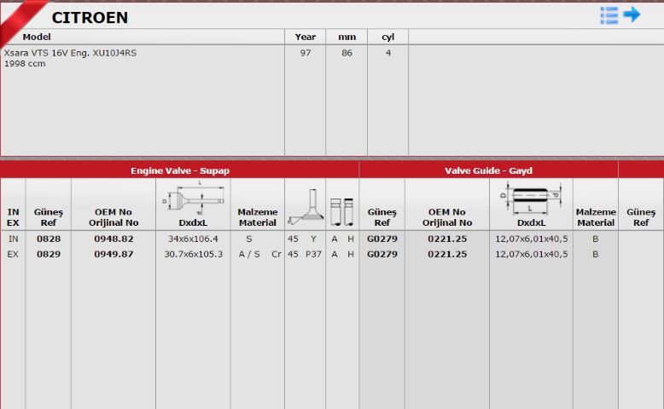Image resolution: width=664 pixels, height=409 pixels.
Task: Select the Engine Valve - Supap header
Action: pos(180,170)
